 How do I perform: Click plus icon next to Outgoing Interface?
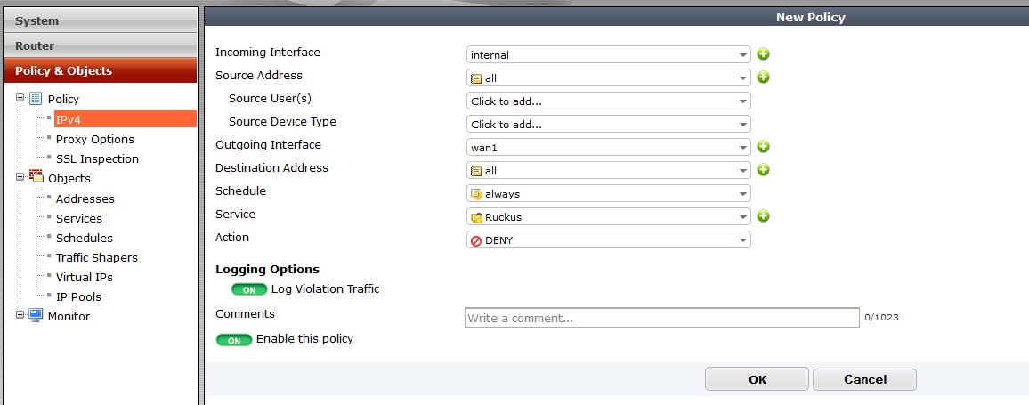coord(763,147)
